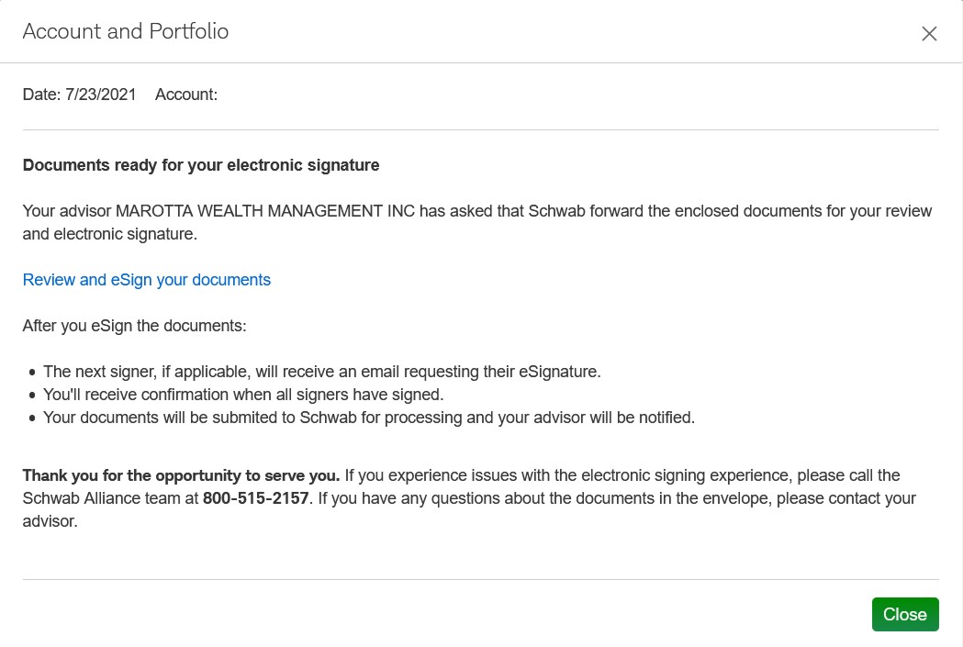Screen dimensions: 963x647
Task: Select the submitted to Schwab bullet item
Action: coord(369,418)
